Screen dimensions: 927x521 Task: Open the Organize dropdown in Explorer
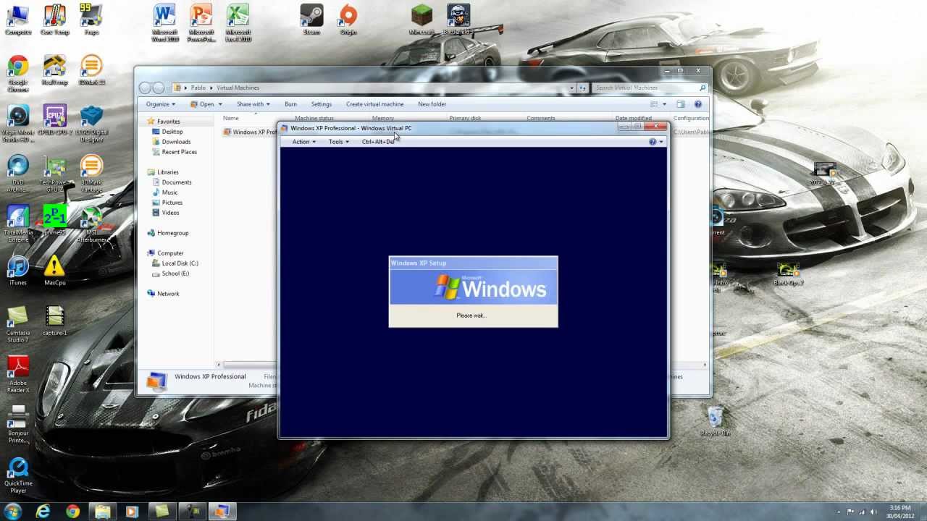[x=161, y=104]
